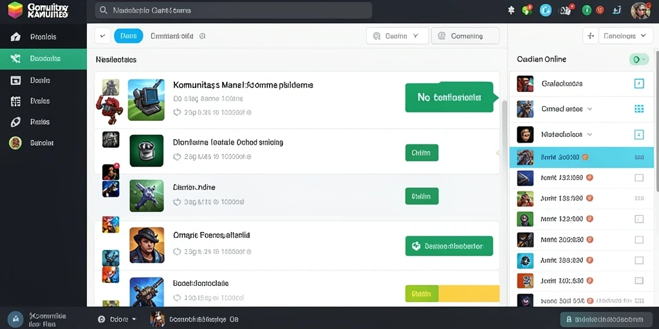Click the yellow progress bar in last row
The width and height of the screenshot is (659, 329).
[469, 294]
